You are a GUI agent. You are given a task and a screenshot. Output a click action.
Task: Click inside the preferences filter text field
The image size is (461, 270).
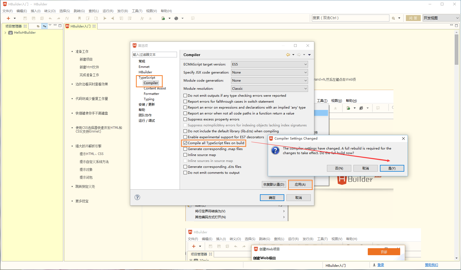(x=154, y=54)
